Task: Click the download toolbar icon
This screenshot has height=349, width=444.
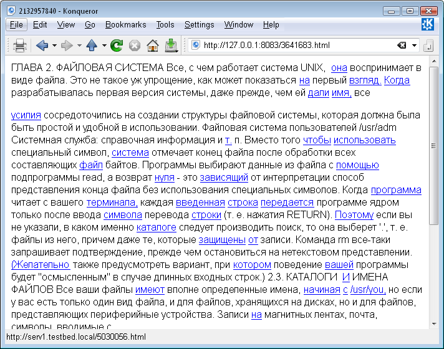Action: pyautogui.click(x=171, y=45)
